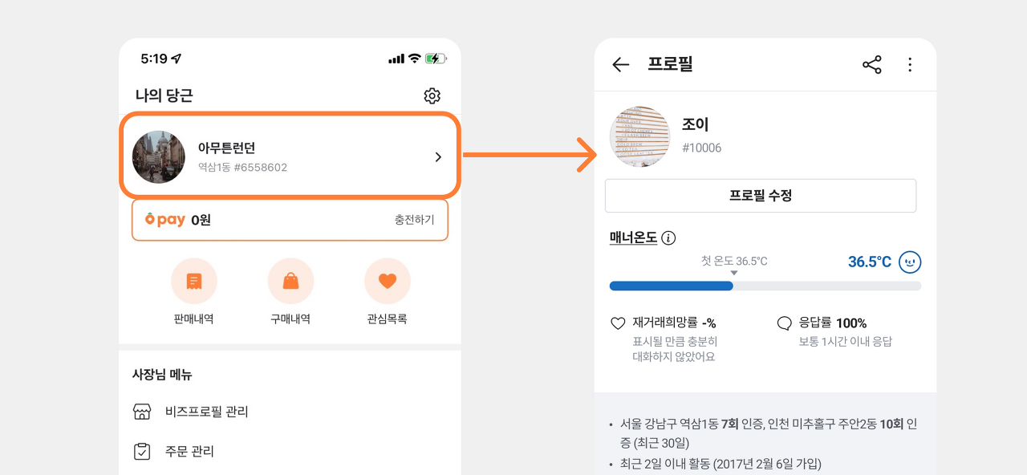Open the 아무튼런던 profile chevron
Screen dimensions: 1027x475
tap(438, 157)
